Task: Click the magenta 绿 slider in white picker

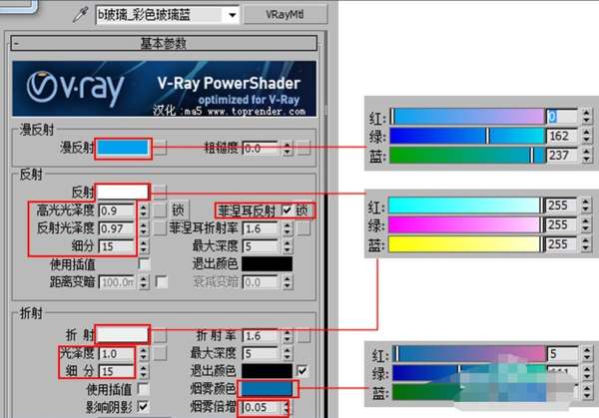Action: coord(465,224)
